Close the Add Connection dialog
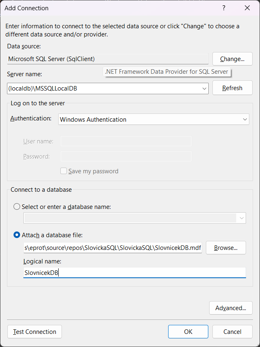The width and height of the screenshot is (260, 347). pyautogui.click(x=247, y=8)
